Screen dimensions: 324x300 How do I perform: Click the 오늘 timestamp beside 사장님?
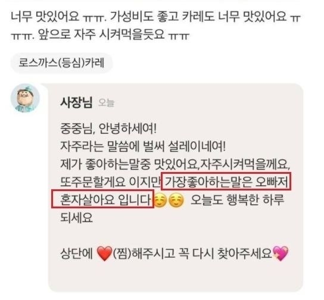coord(106,103)
